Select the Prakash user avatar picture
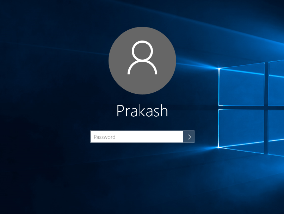 (142, 61)
